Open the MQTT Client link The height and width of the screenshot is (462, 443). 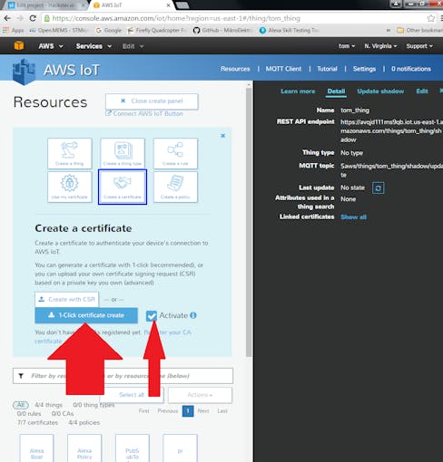[x=283, y=69]
